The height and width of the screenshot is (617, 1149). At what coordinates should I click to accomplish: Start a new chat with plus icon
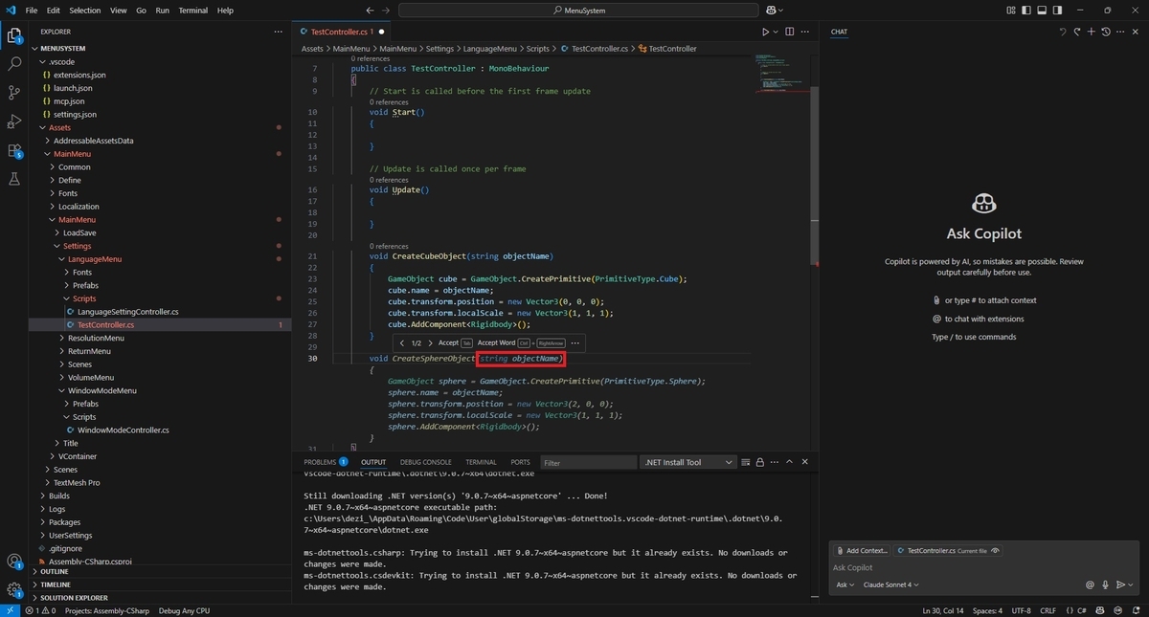[1091, 32]
